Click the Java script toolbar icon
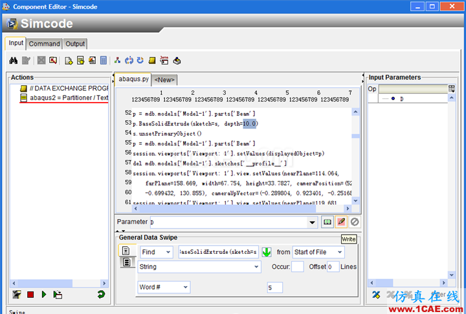 pyautogui.click(x=164, y=61)
